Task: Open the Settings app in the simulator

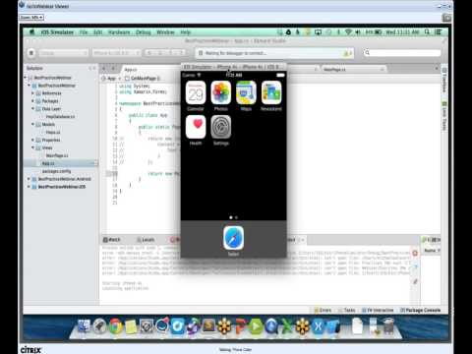Action: click(221, 127)
